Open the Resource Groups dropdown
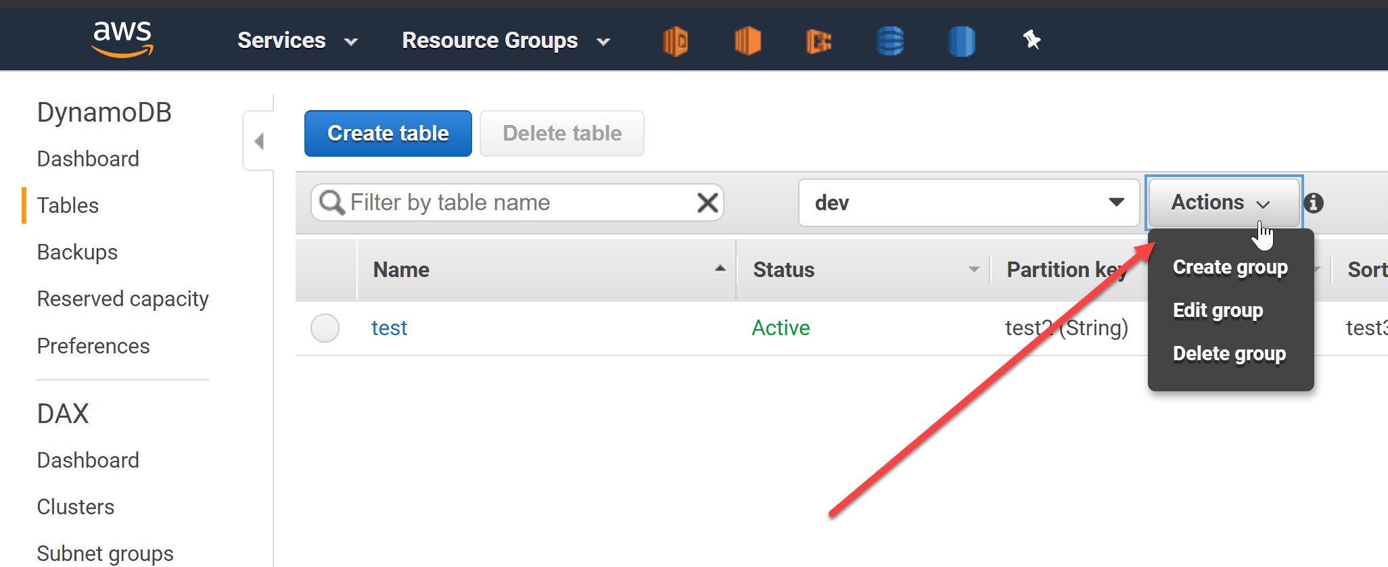 click(x=506, y=41)
